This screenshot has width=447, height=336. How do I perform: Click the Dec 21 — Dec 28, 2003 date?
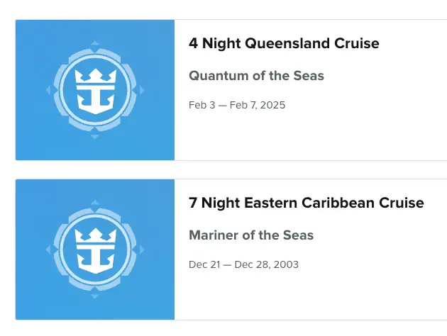point(243,264)
